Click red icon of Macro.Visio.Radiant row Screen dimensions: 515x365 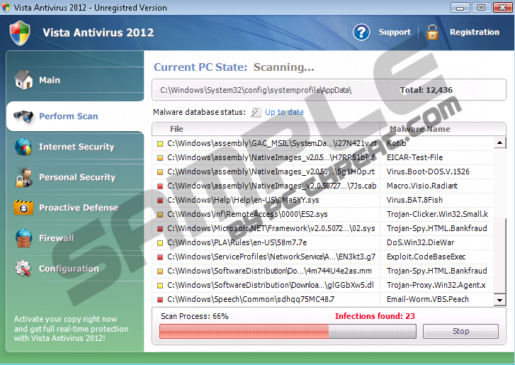click(160, 186)
